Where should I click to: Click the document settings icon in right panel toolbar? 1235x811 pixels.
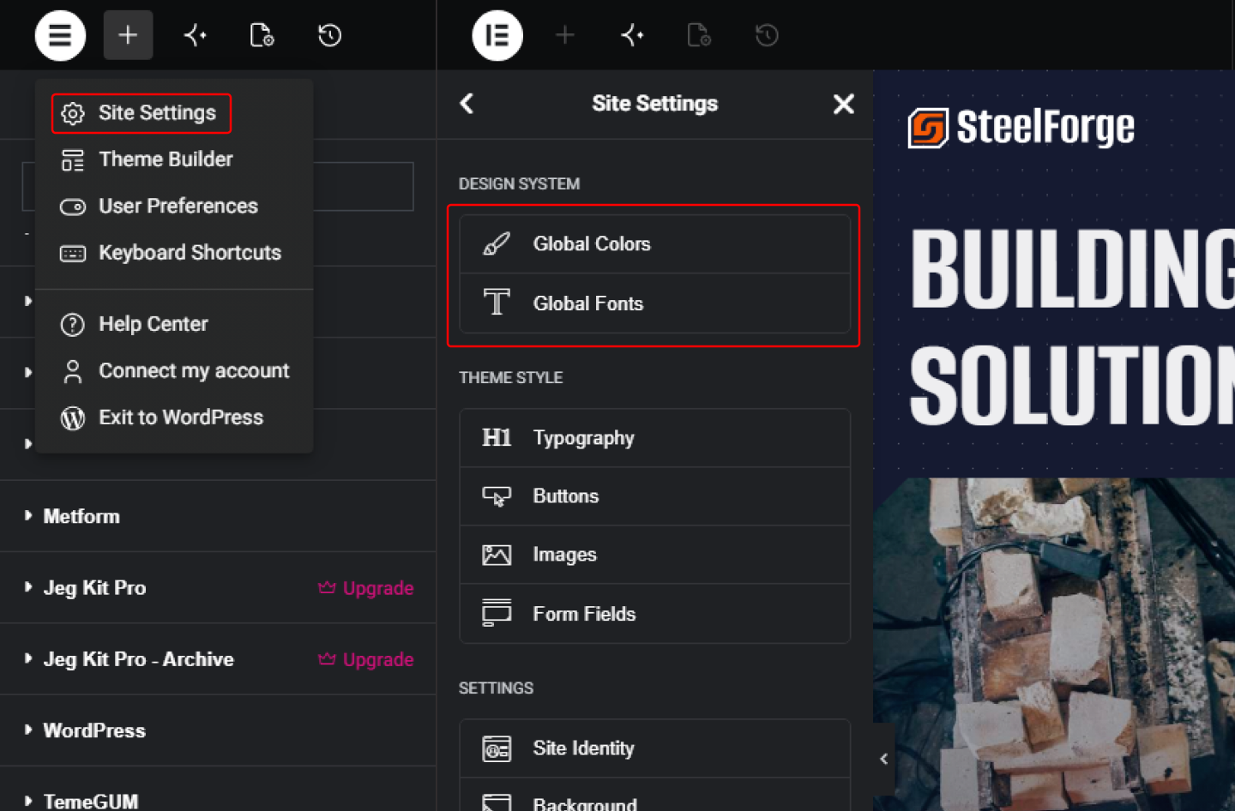(699, 35)
